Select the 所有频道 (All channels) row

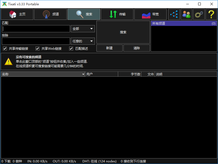[184, 24]
